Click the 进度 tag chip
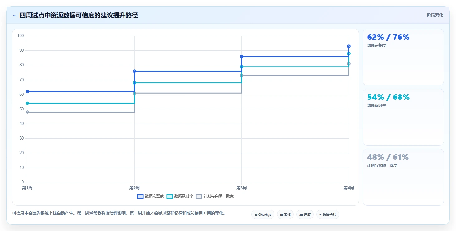This screenshot has height=231, width=456. 305,215
